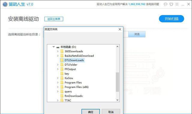Click the KuGou folder icon
Viewport: 192px width, 114px height.
tap(62, 78)
